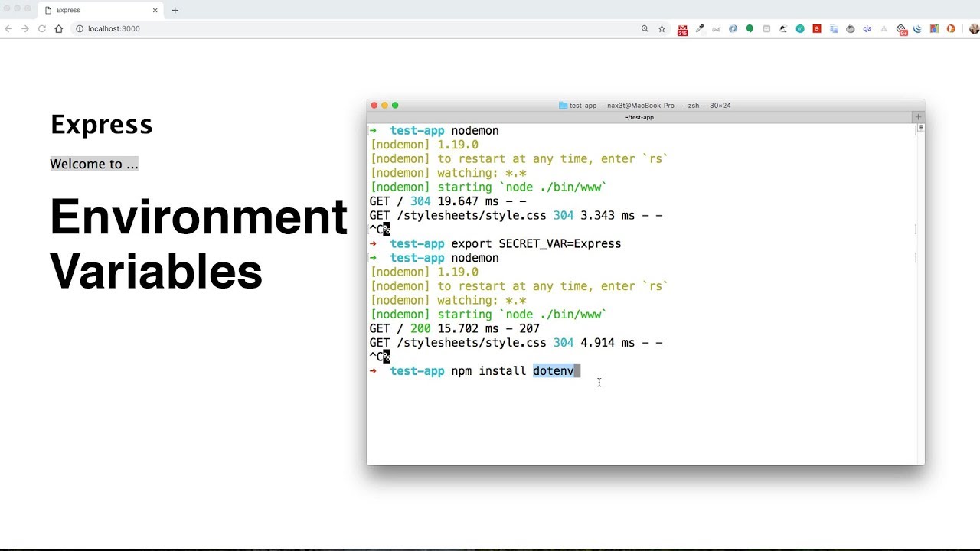Open the gray tomato timer extension

(851, 28)
